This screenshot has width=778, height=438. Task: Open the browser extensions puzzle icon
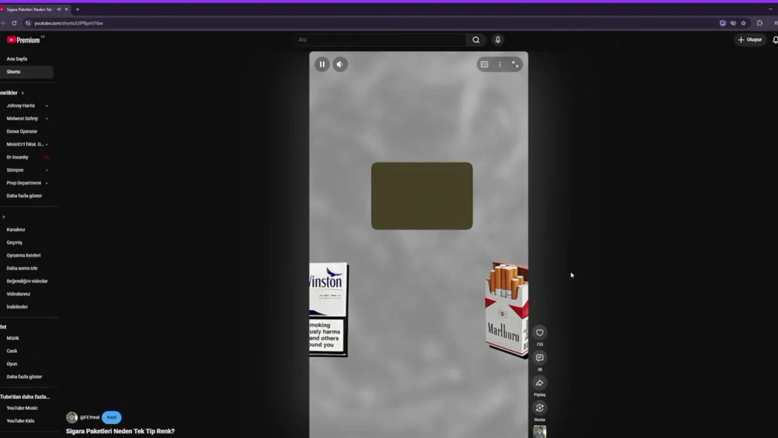[760, 23]
